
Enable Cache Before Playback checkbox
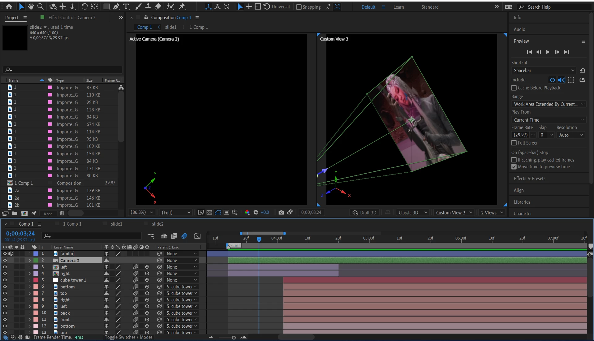pyautogui.click(x=514, y=88)
